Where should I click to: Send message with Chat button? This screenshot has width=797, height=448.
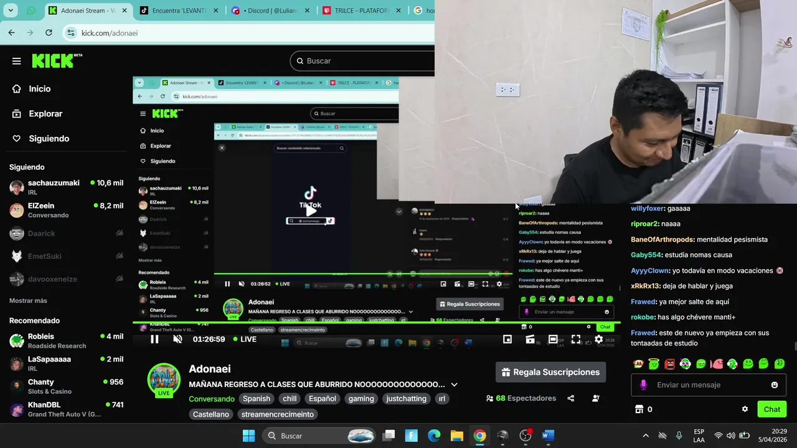pos(772,409)
